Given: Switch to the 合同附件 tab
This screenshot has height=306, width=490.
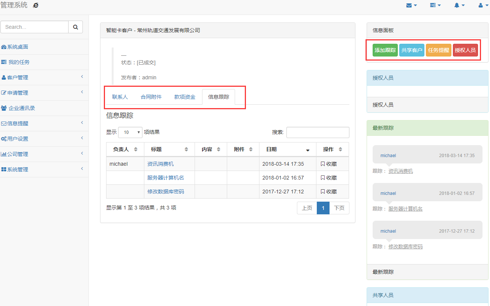Looking at the screenshot, I should point(151,97).
